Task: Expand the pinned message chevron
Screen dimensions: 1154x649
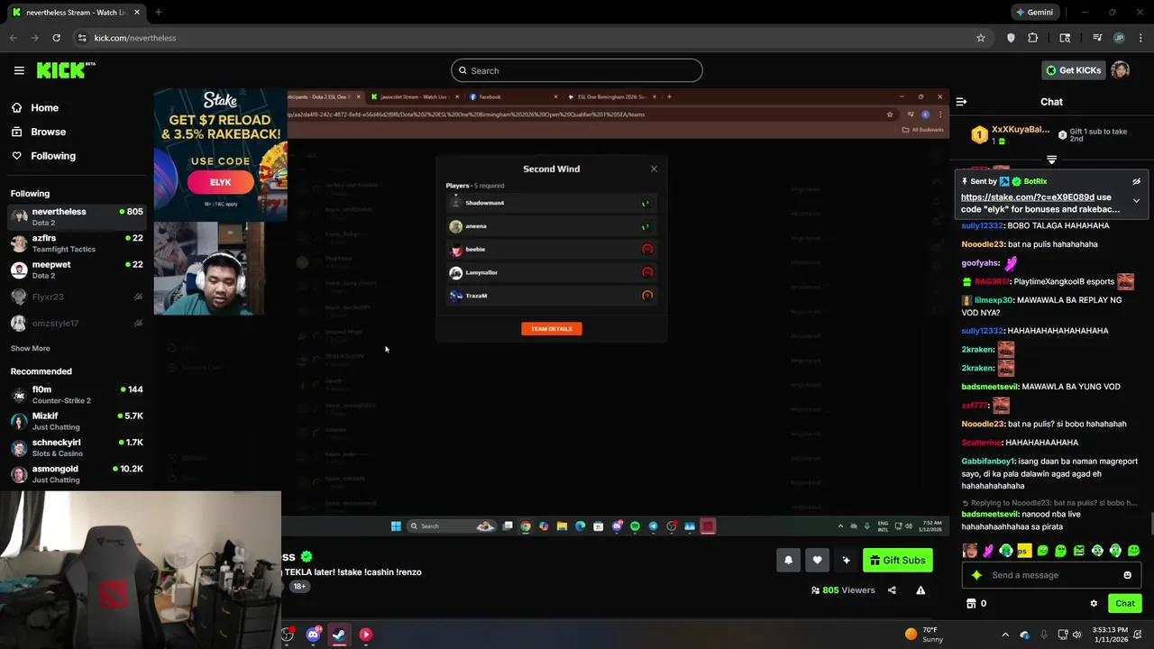Action: tap(1136, 200)
